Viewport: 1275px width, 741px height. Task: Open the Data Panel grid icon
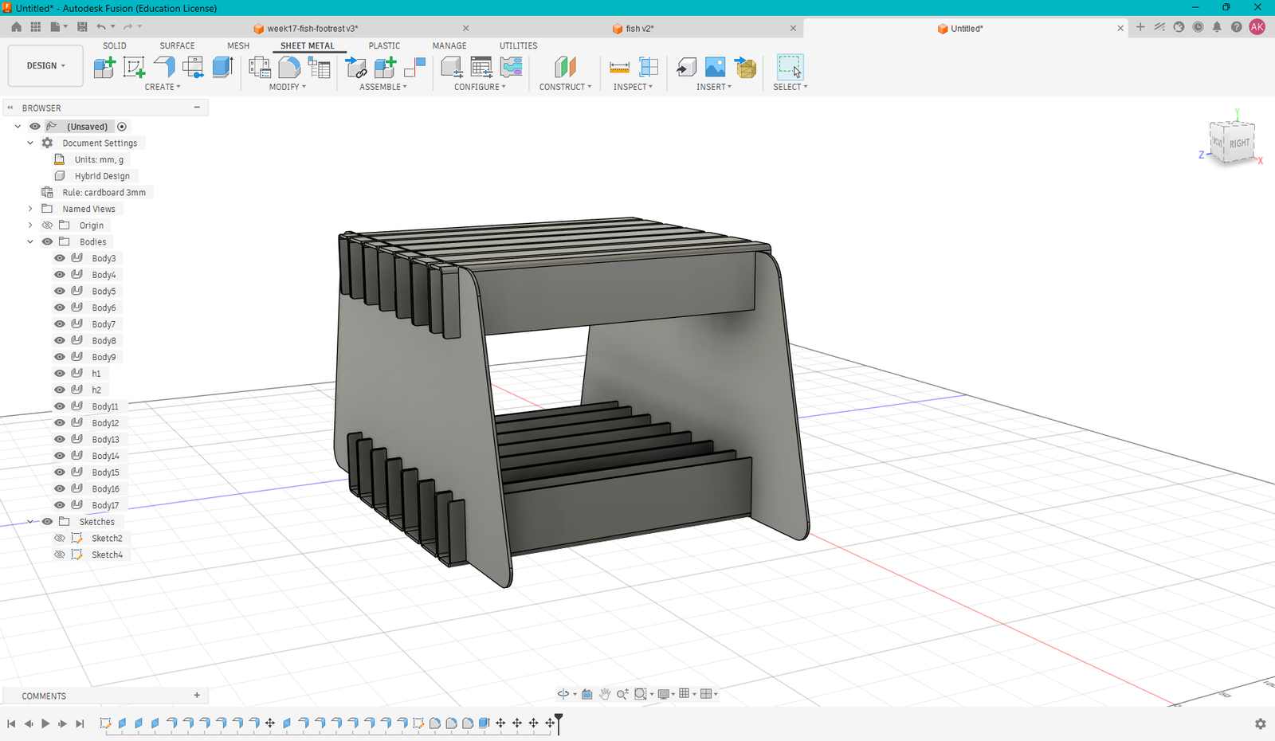[36, 27]
